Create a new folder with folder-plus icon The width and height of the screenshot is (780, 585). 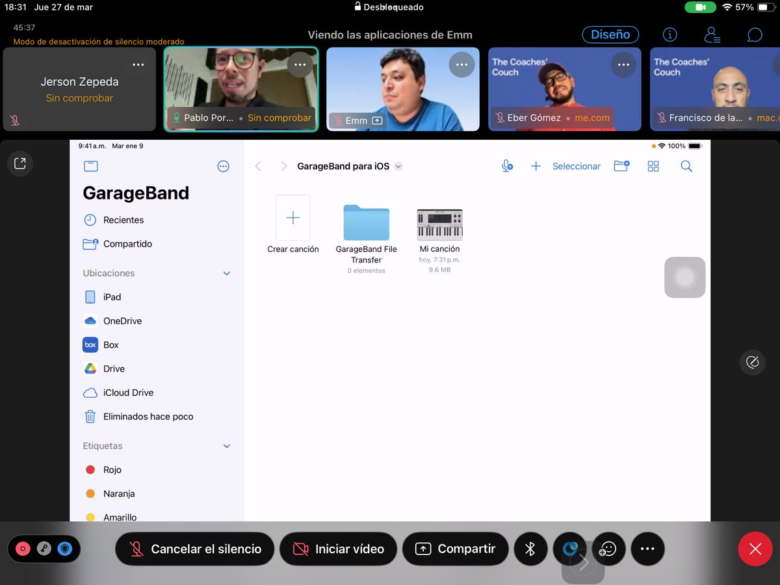click(x=621, y=166)
